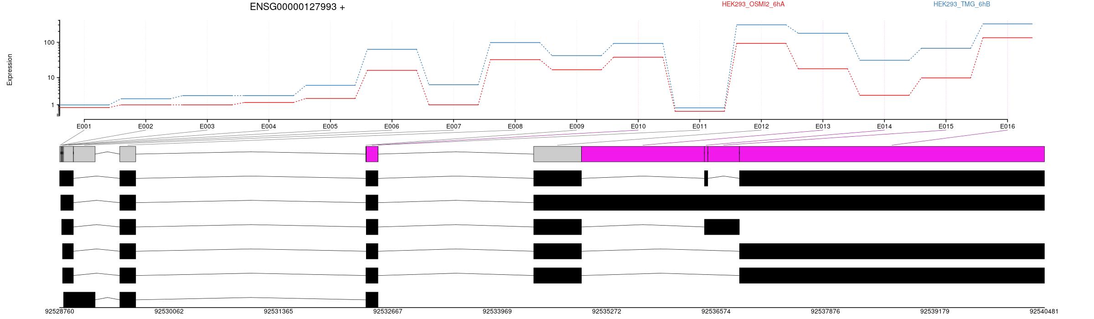Click the wide first exon of bottom transcript
The width and height of the screenshot is (1094, 319).
click(79, 300)
